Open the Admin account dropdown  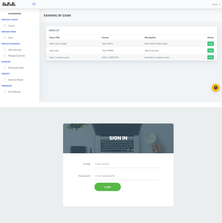216,4
